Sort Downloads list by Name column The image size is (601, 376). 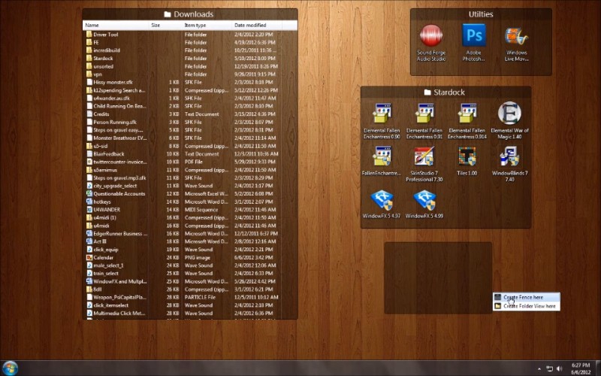pyautogui.click(x=116, y=26)
